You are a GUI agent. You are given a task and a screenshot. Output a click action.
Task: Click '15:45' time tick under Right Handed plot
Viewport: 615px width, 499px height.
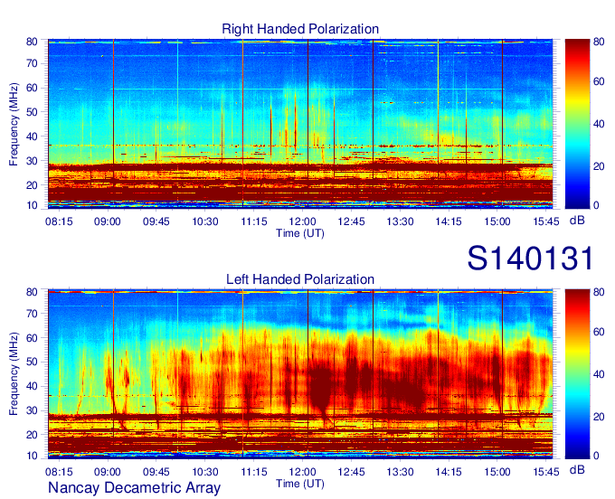click(x=546, y=221)
